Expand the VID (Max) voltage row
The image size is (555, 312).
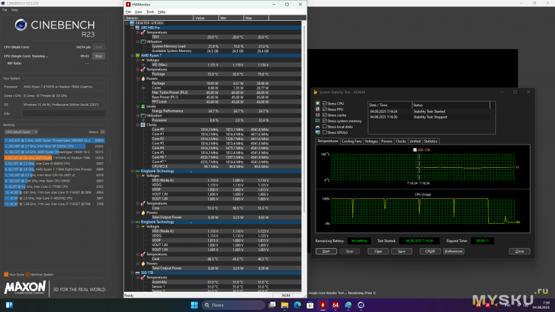(x=144, y=64)
